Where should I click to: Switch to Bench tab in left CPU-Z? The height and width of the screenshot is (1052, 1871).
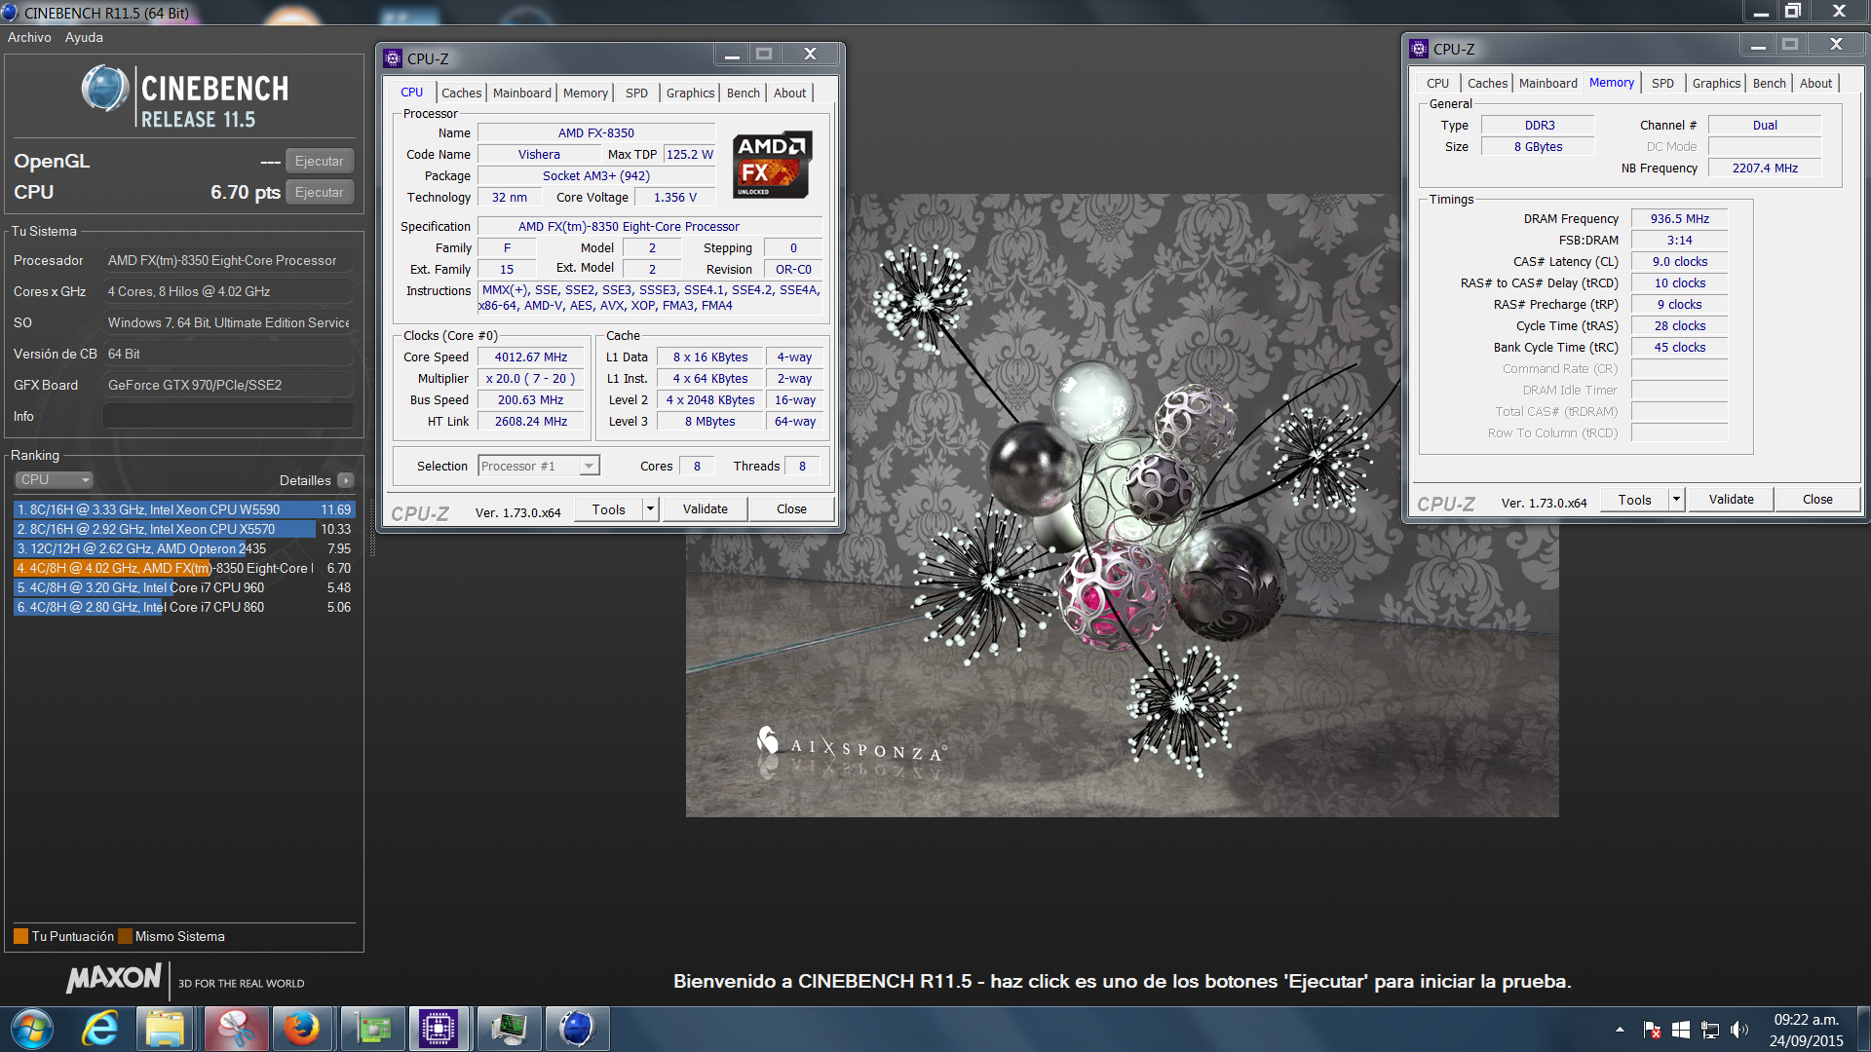(x=743, y=93)
